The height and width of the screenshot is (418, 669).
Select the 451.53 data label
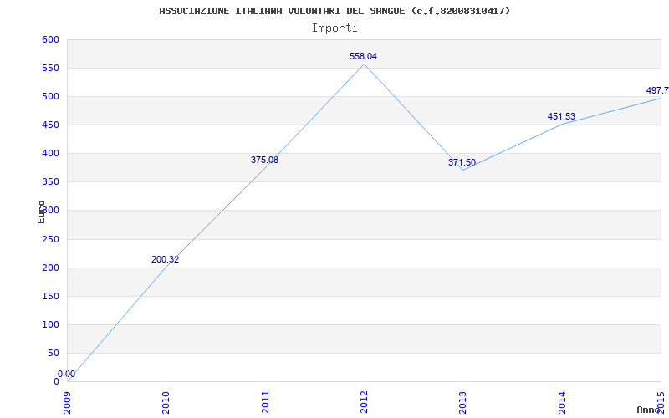point(561,116)
